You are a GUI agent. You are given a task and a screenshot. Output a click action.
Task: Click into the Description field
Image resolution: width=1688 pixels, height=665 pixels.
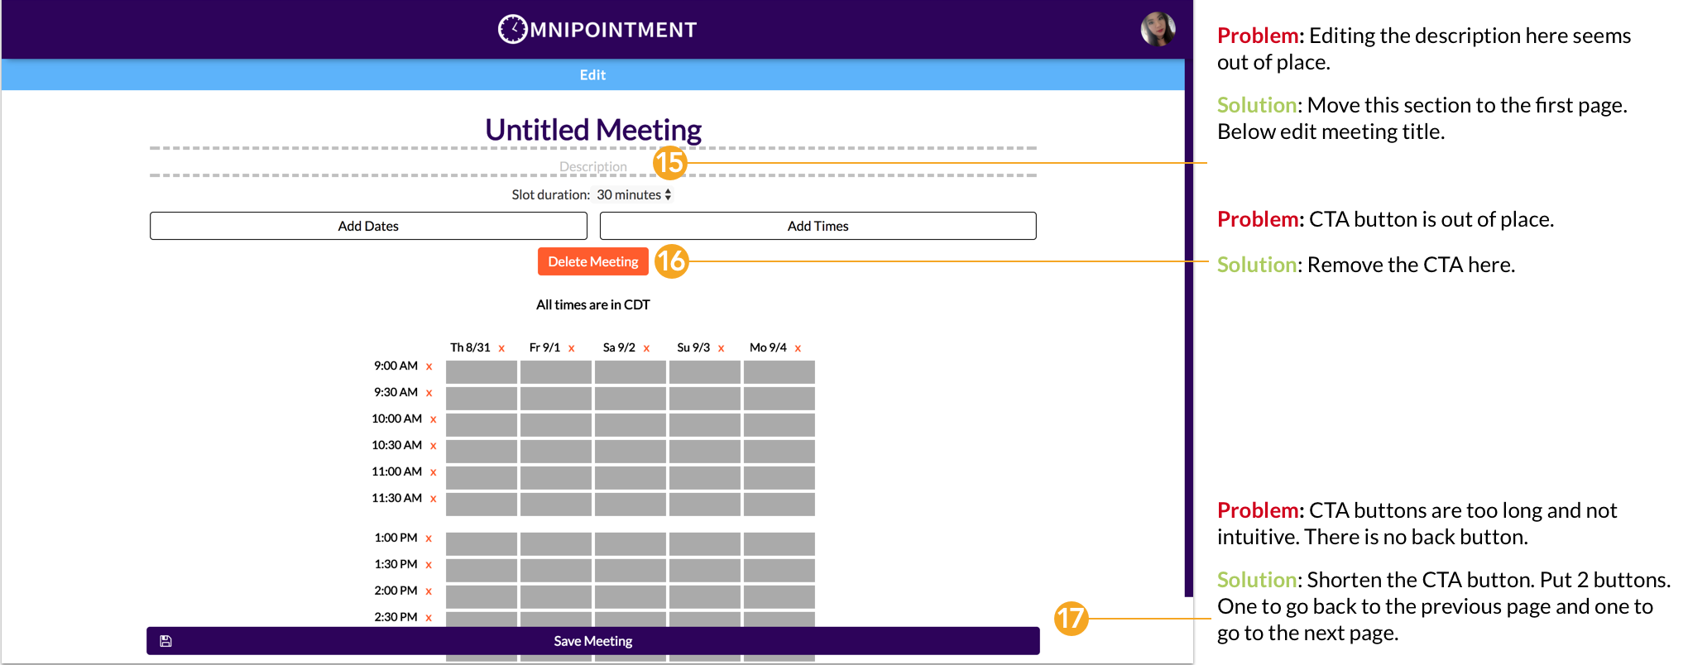coord(592,166)
